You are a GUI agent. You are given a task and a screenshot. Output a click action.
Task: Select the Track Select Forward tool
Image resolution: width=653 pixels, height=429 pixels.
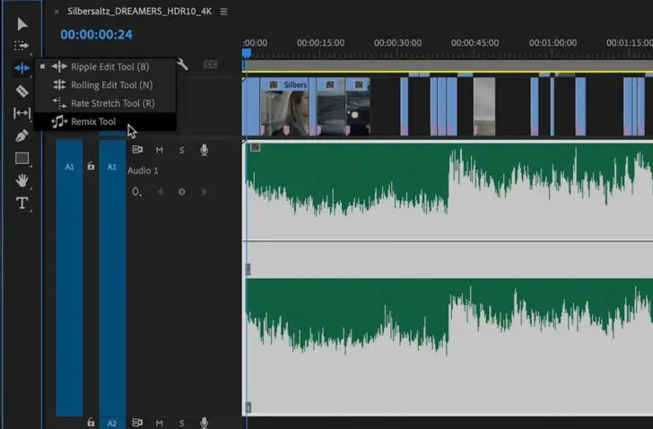click(22, 46)
